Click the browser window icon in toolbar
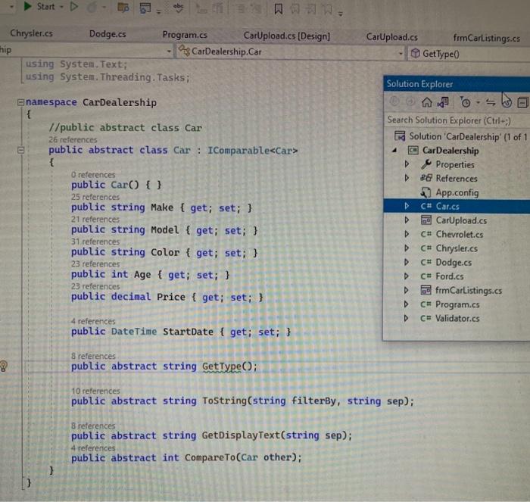Image resolution: width=530 pixels, height=502 pixels. (x=145, y=8)
